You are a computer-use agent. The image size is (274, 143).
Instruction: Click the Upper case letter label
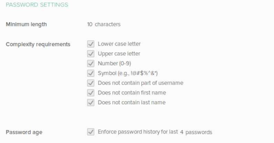click(119, 54)
